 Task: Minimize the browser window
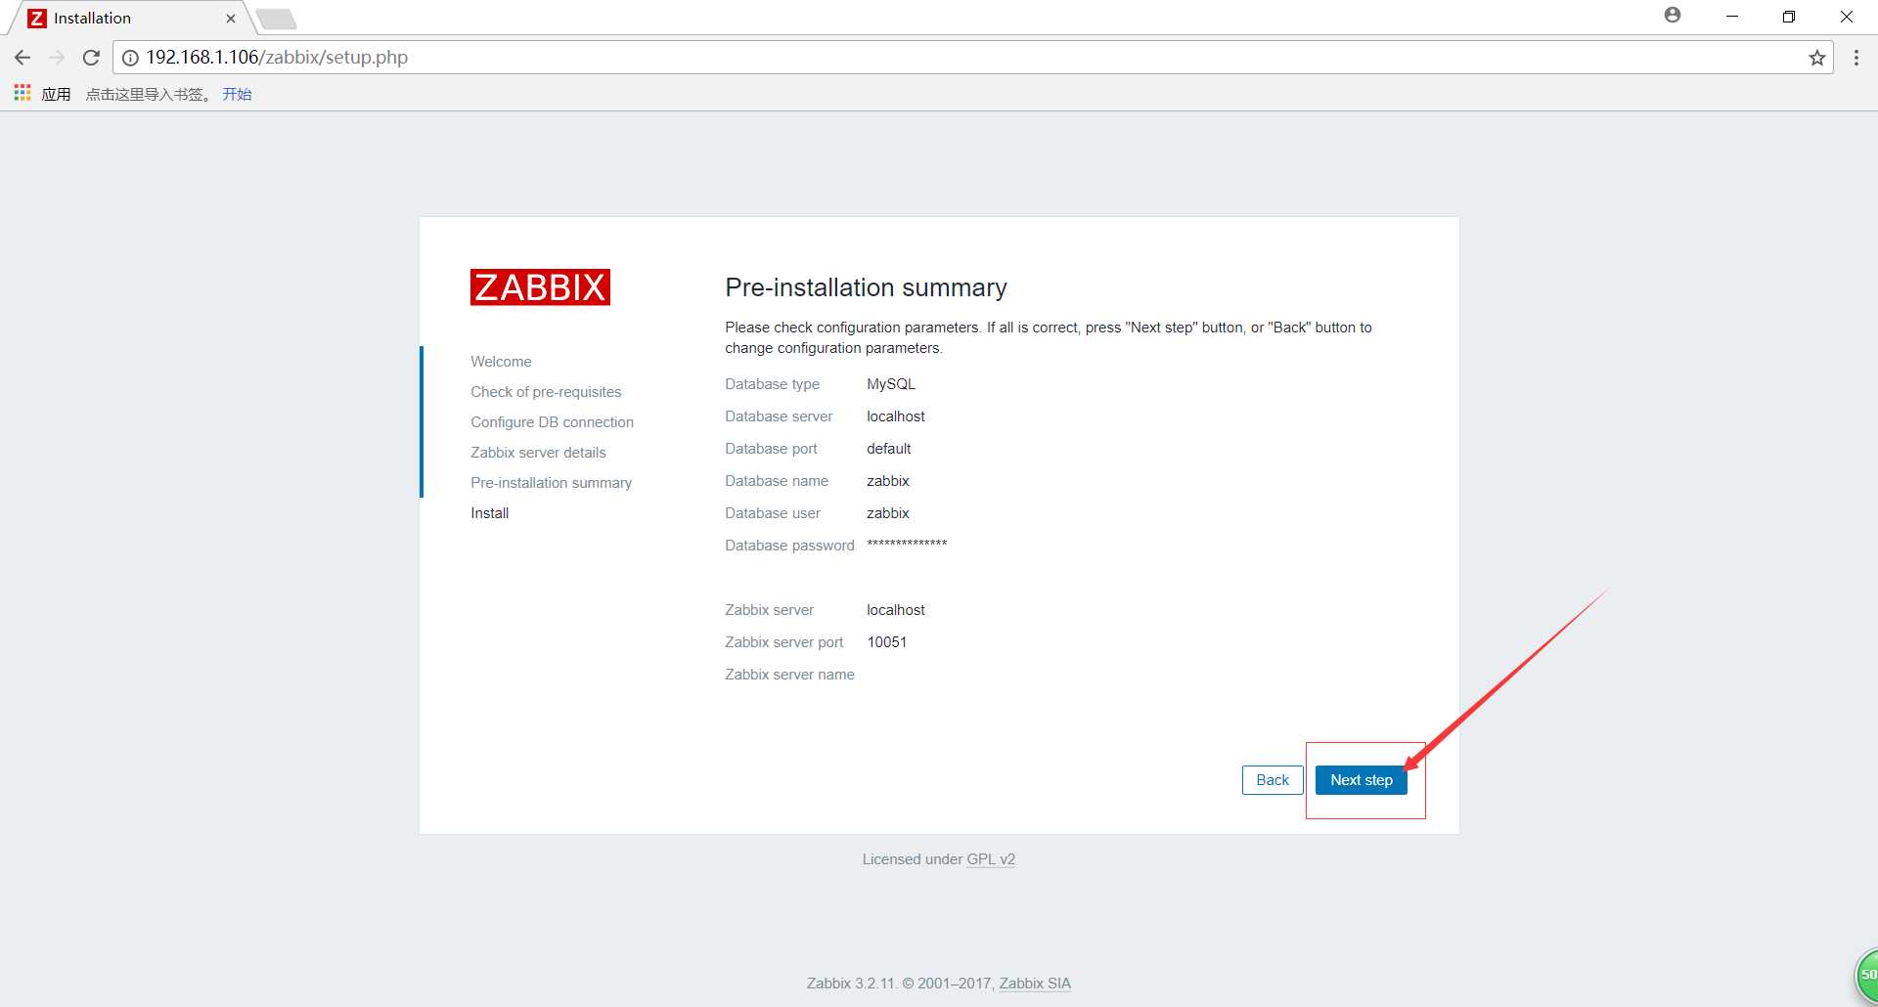(x=1731, y=17)
